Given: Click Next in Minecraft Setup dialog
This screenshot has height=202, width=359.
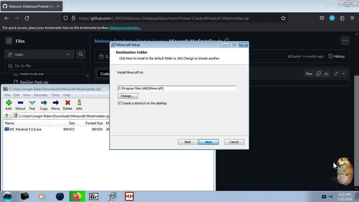Looking at the screenshot, I should pos(208,142).
